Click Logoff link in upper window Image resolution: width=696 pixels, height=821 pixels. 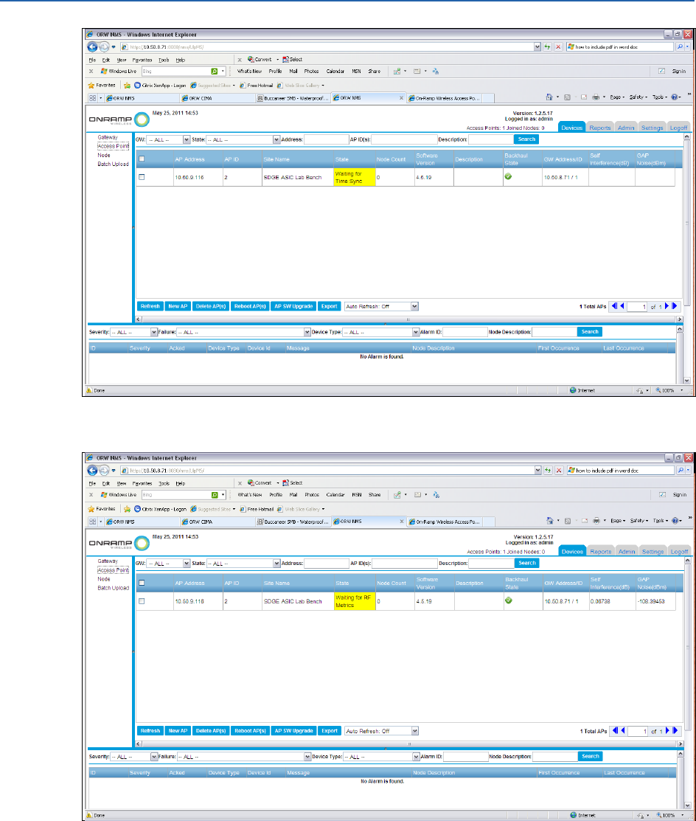click(678, 128)
